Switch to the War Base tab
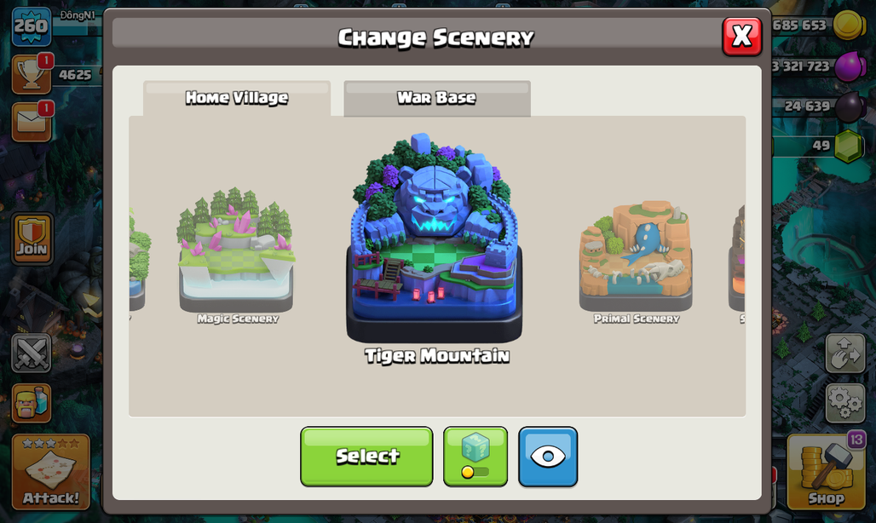The height and width of the screenshot is (523, 876). [437, 98]
